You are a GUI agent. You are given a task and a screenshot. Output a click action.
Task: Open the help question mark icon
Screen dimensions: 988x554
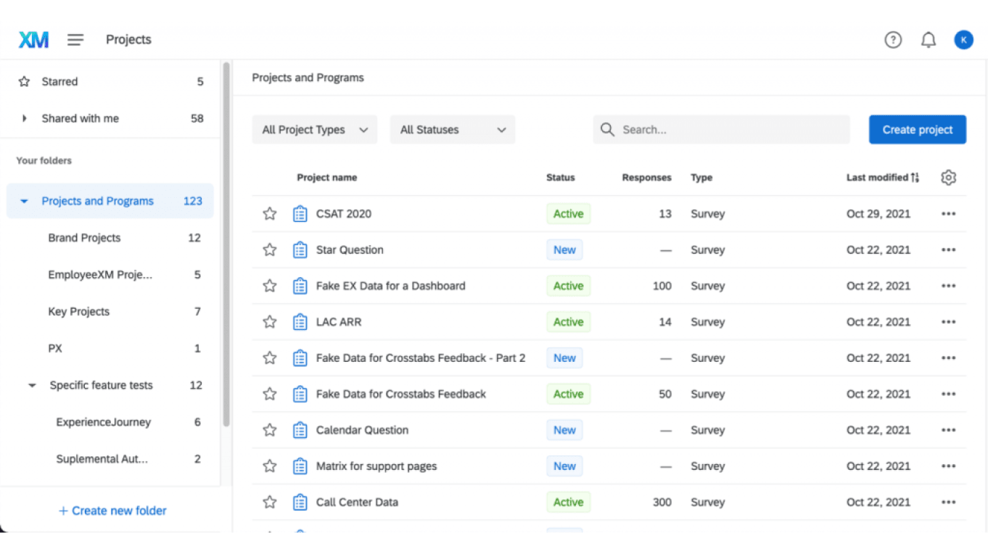(x=893, y=40)
